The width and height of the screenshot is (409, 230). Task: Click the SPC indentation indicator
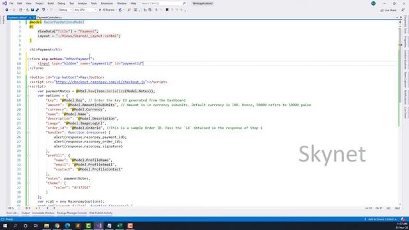(x=389, y=208)
